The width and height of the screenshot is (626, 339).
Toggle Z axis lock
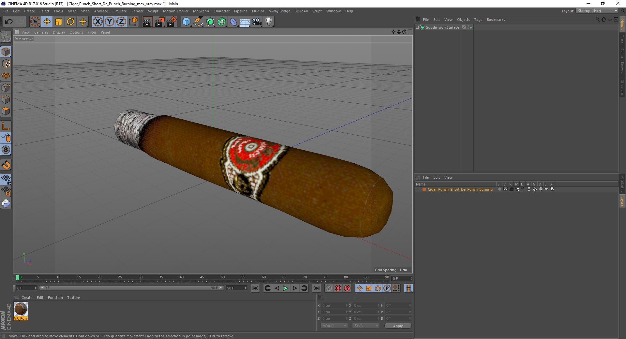[x=121, y=22]
